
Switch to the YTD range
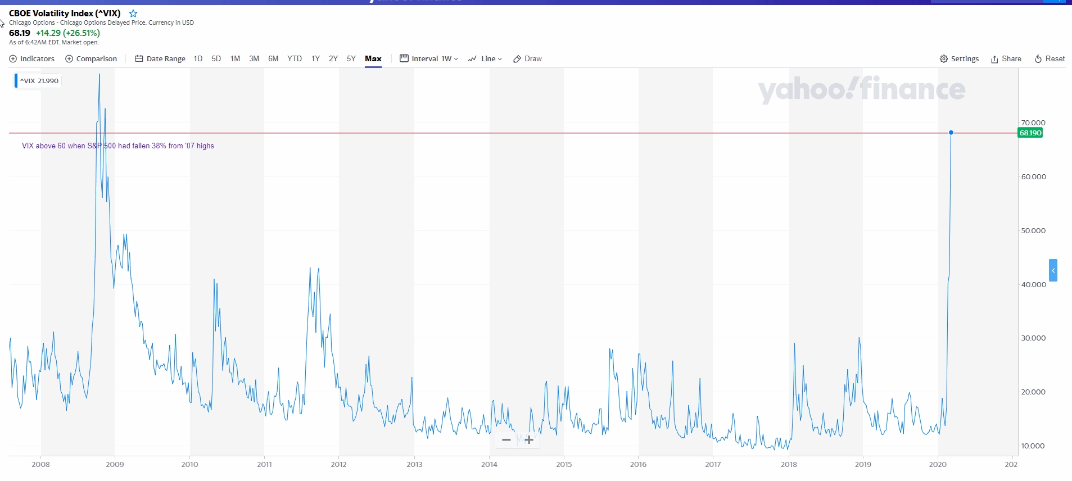point(295,59)
